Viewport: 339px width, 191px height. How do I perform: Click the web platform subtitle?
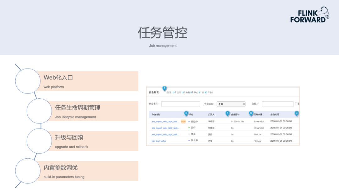[x=54, y=87]
